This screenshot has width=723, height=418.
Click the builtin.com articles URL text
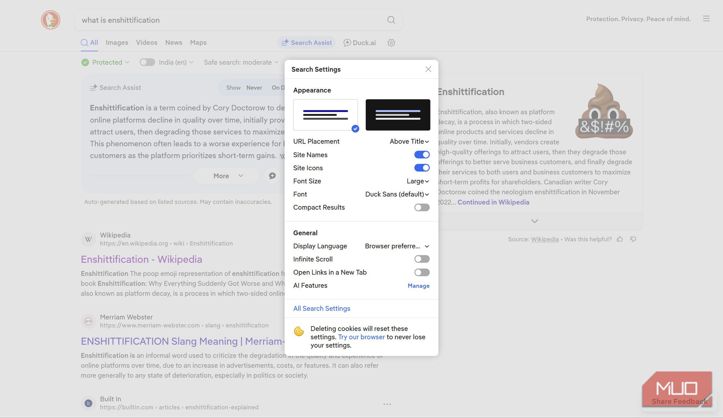pos(179,407)
